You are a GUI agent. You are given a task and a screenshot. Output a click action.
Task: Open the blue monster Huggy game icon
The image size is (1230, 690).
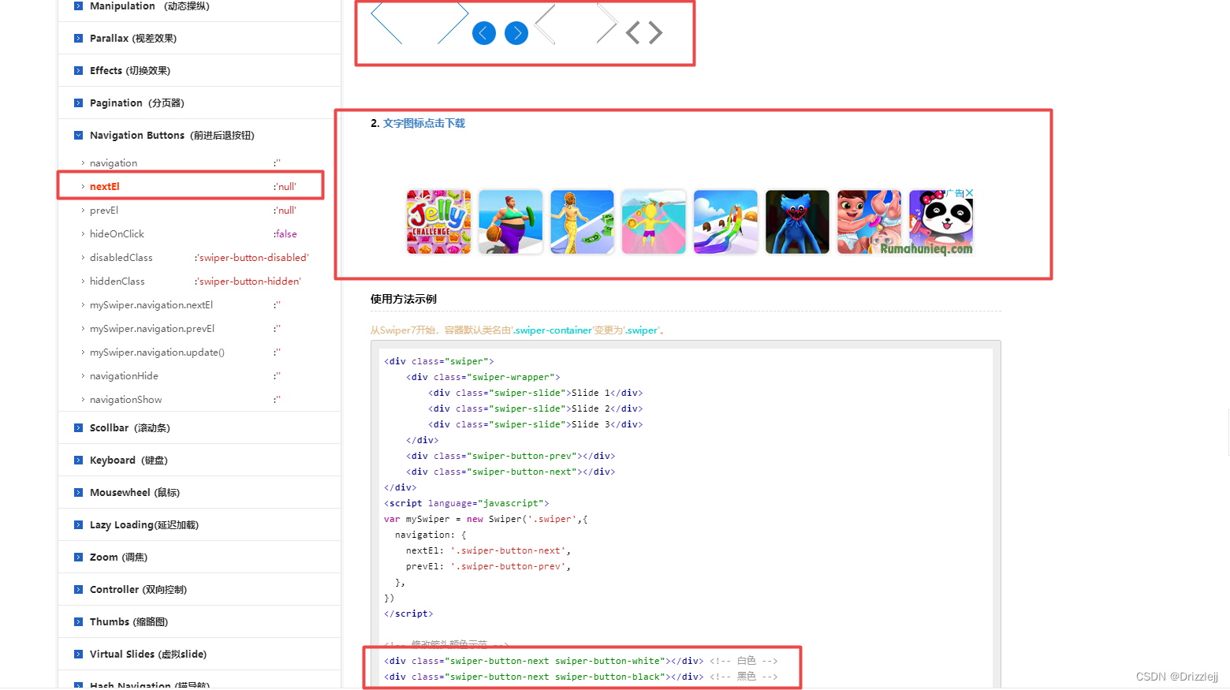(x=797, y=222)
